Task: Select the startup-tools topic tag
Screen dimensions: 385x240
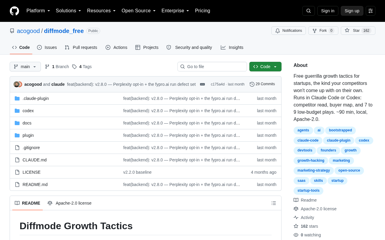Action: [308, 190]
